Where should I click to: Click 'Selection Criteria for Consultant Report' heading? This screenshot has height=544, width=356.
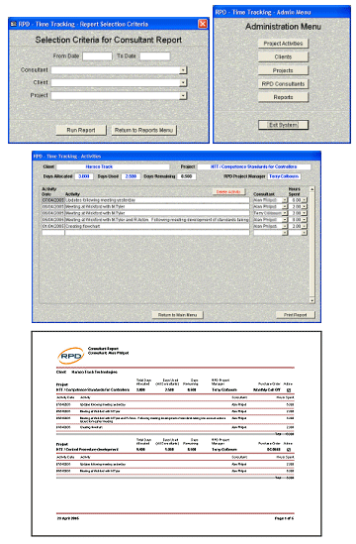coord(109,40)
